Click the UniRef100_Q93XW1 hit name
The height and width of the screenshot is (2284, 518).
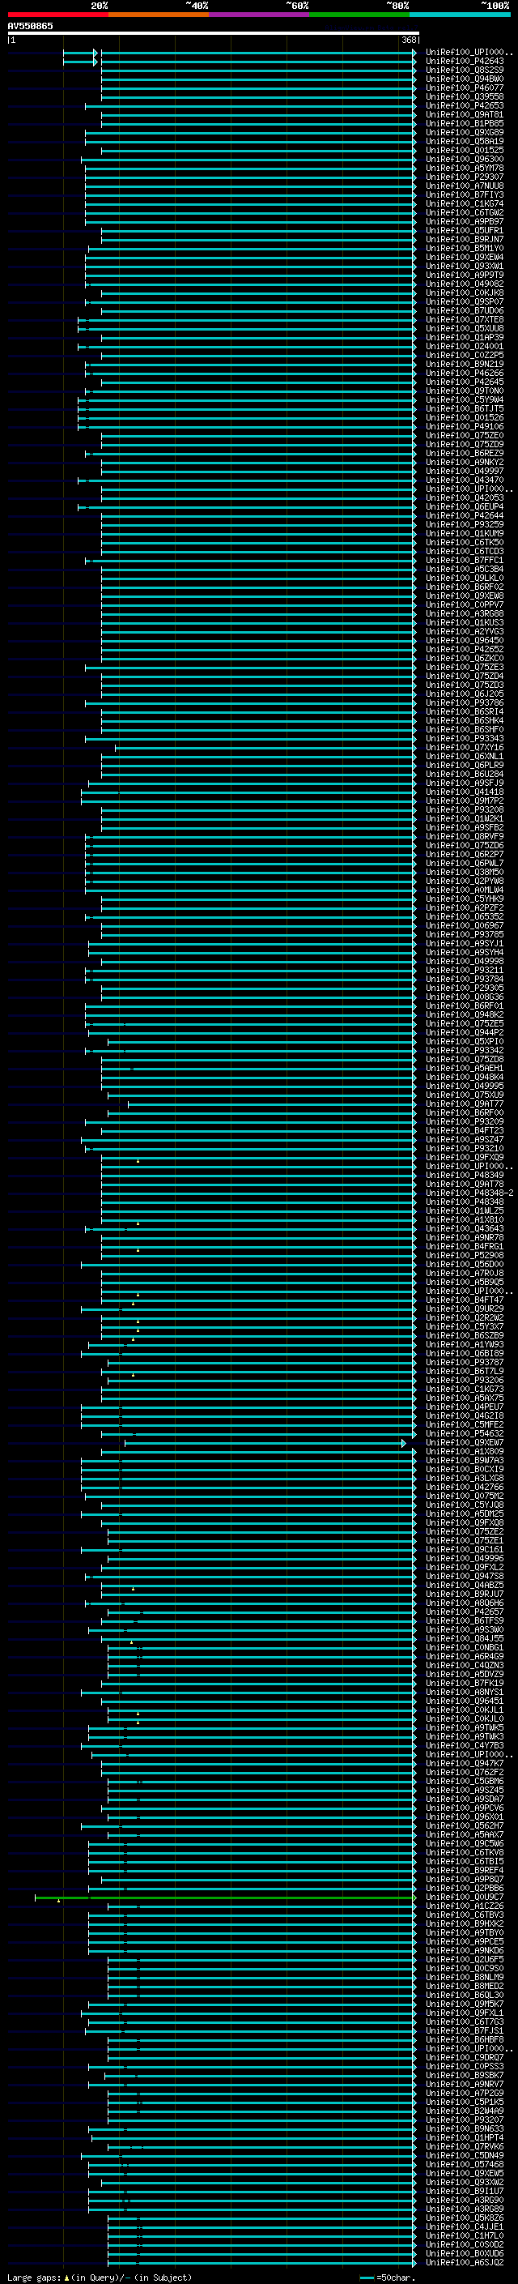tap(465, 266)
